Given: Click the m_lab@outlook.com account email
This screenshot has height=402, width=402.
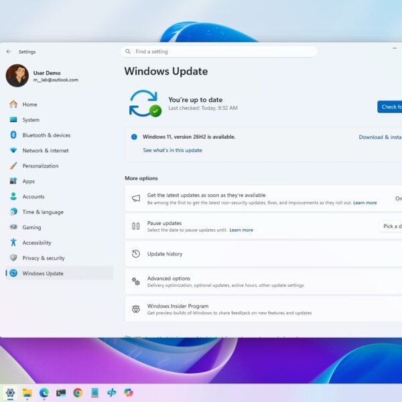Looking at the screenshot, I should click(x=56, y=80).
